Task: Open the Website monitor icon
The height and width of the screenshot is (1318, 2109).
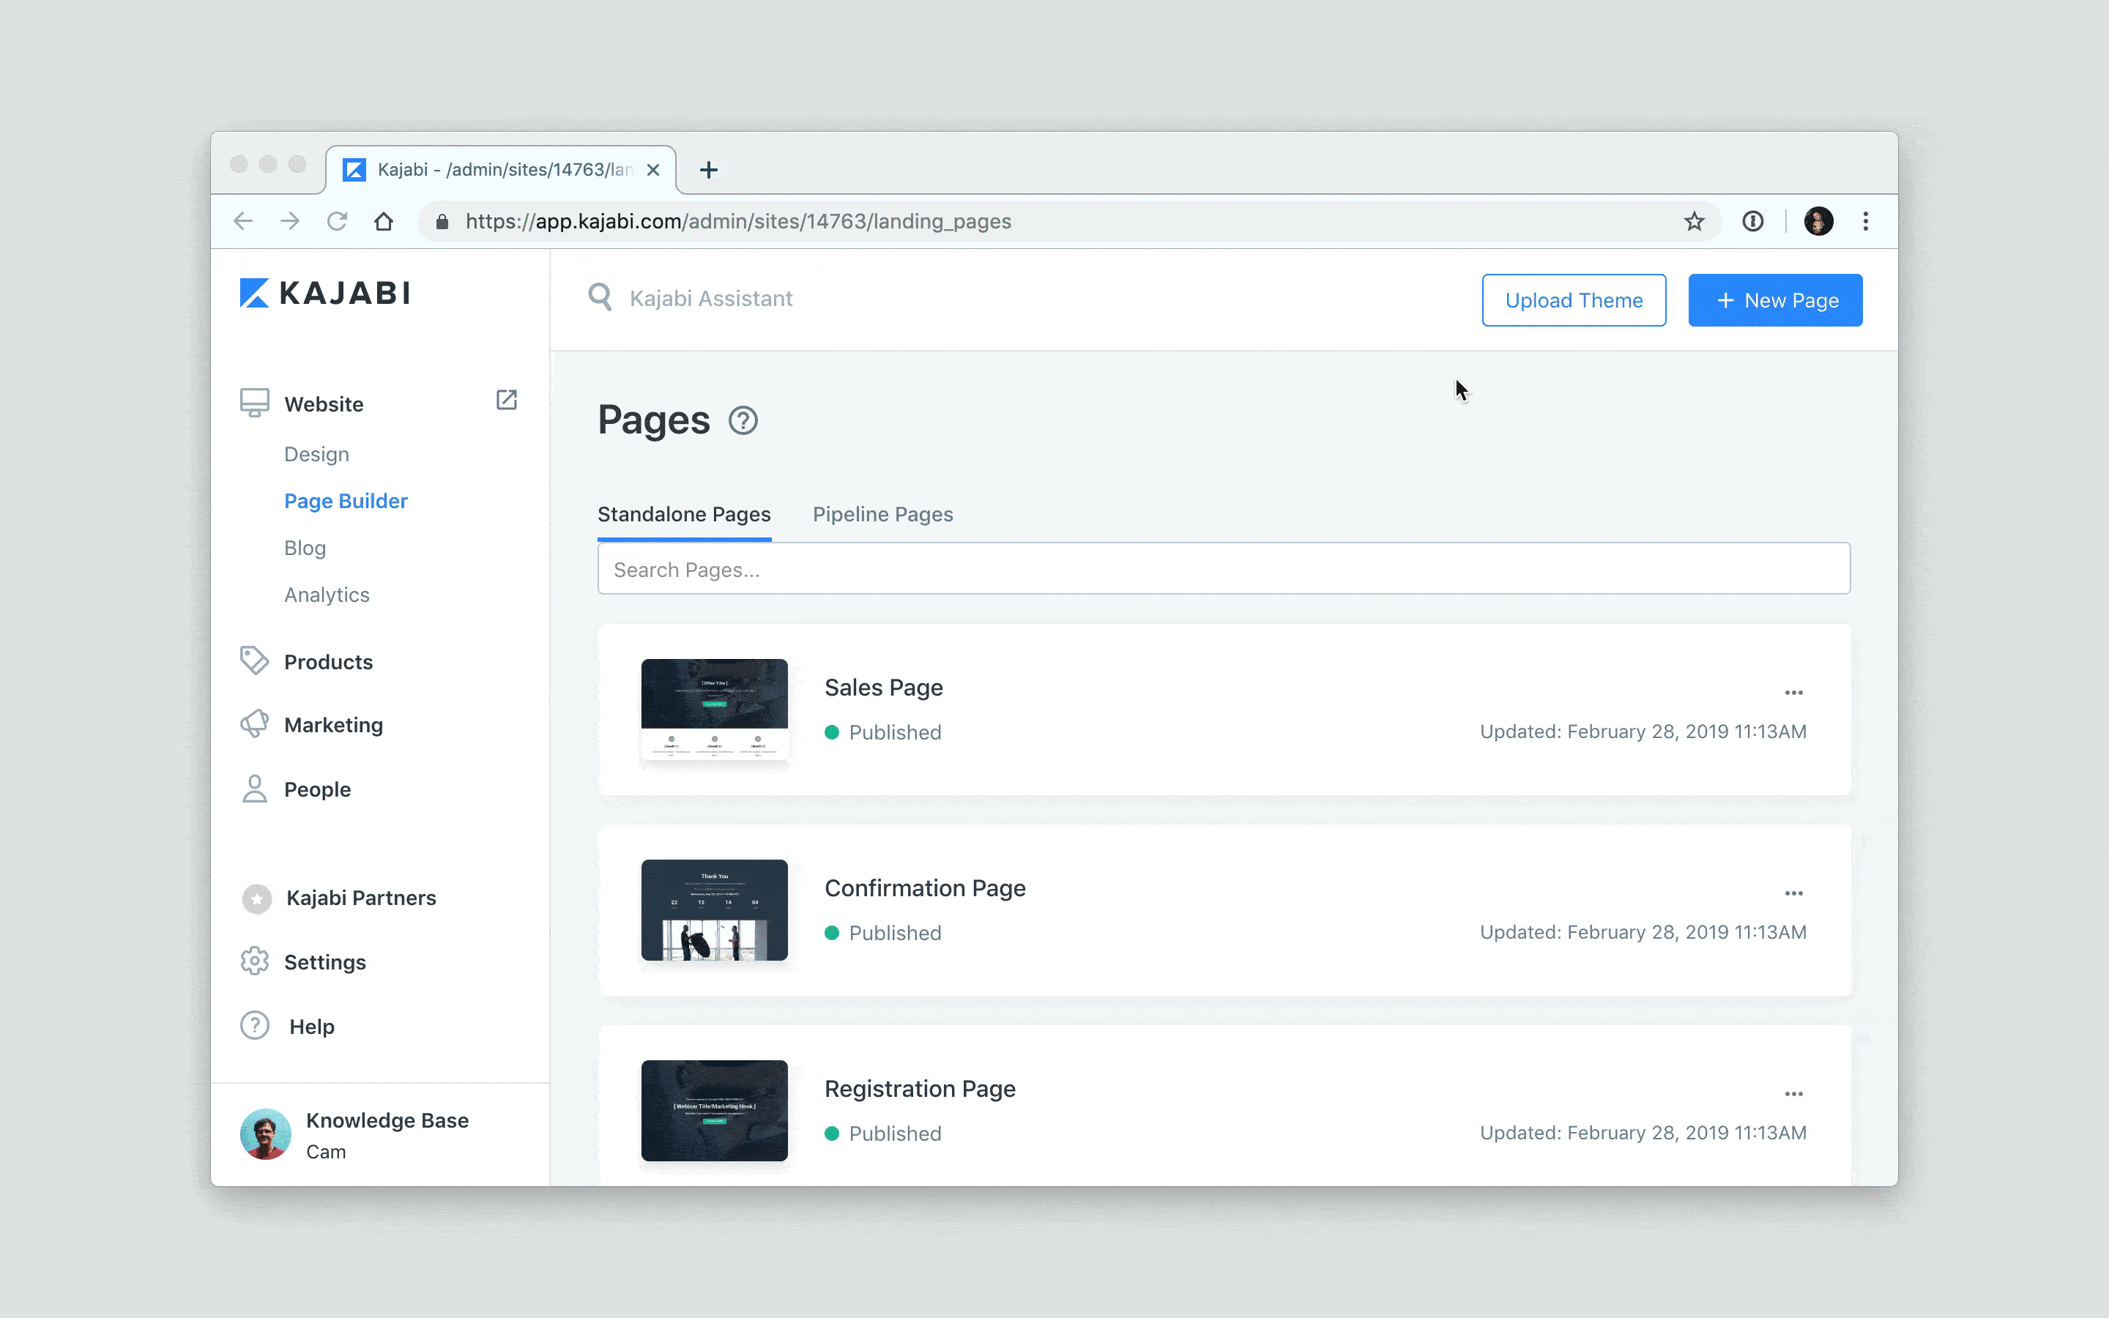Action: pos(255,403)
